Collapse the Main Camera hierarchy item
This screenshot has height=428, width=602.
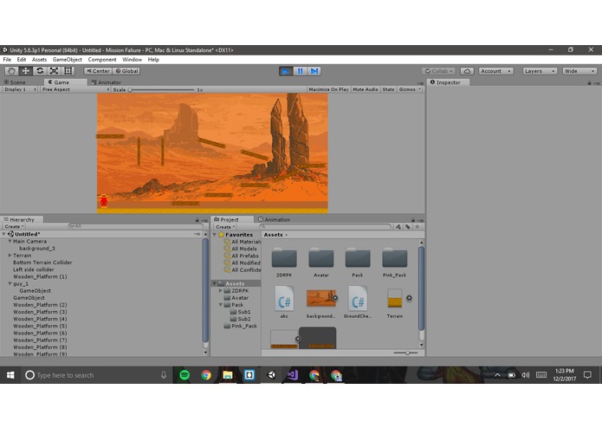[x=10, y=242]
